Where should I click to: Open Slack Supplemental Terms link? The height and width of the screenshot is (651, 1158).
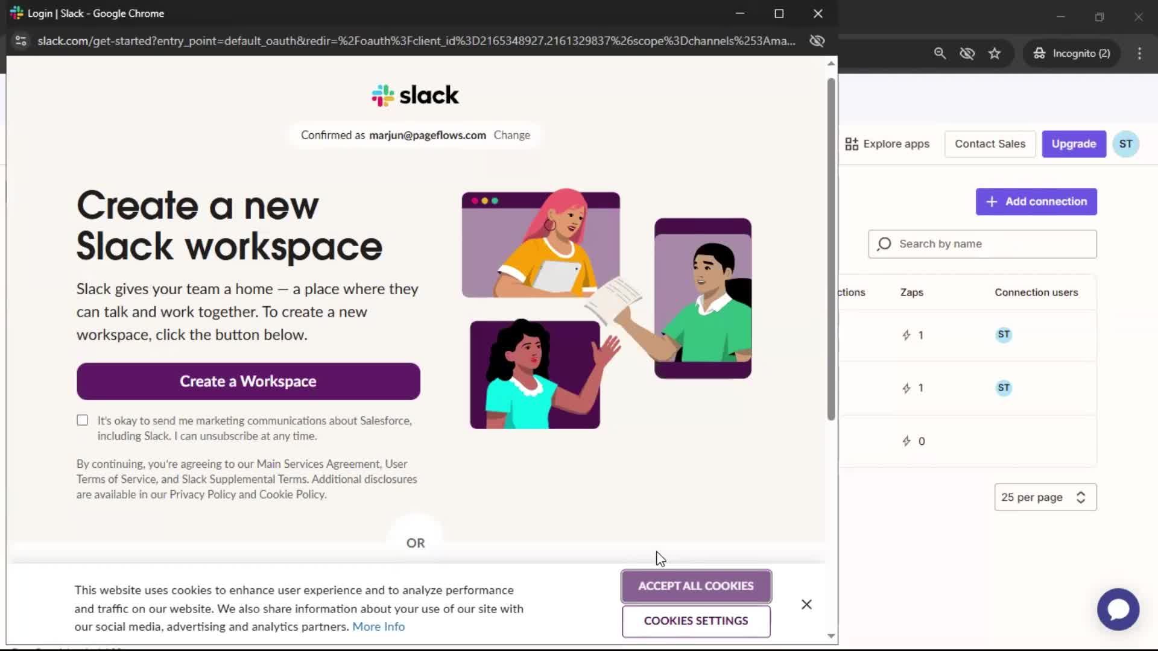tap(244, 479)
